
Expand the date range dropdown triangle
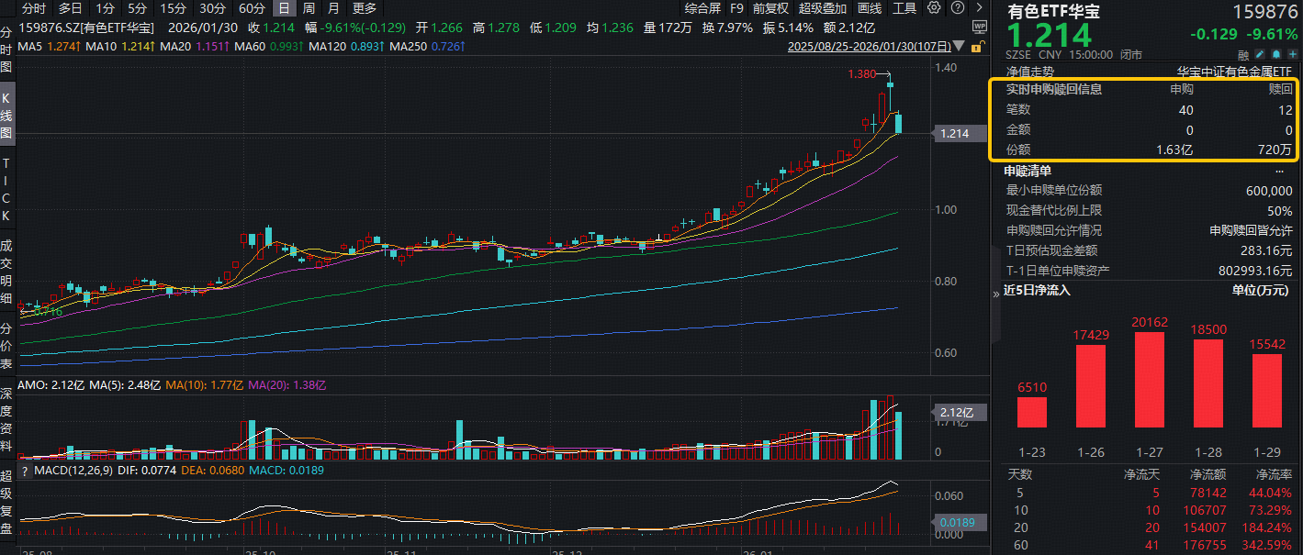[x=960, y=46]
